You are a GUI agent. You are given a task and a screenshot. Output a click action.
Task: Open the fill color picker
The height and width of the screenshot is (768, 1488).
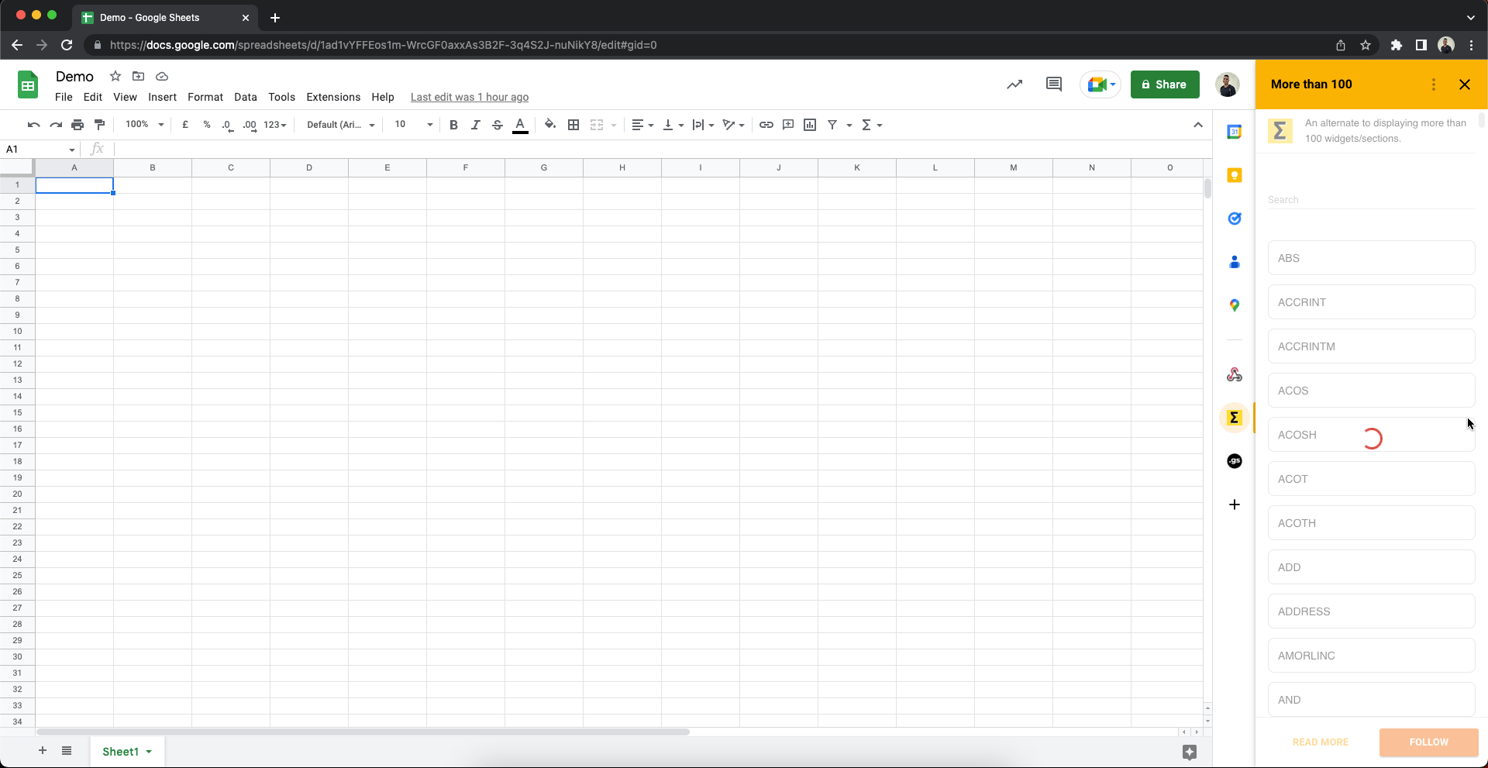point(549,125)
